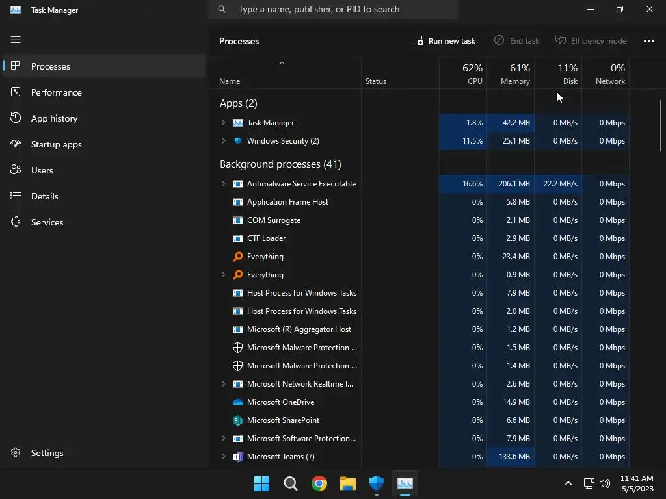Open the Windows Start menu
The width and height of the screenshot is (666, 499).
(261, 483)
